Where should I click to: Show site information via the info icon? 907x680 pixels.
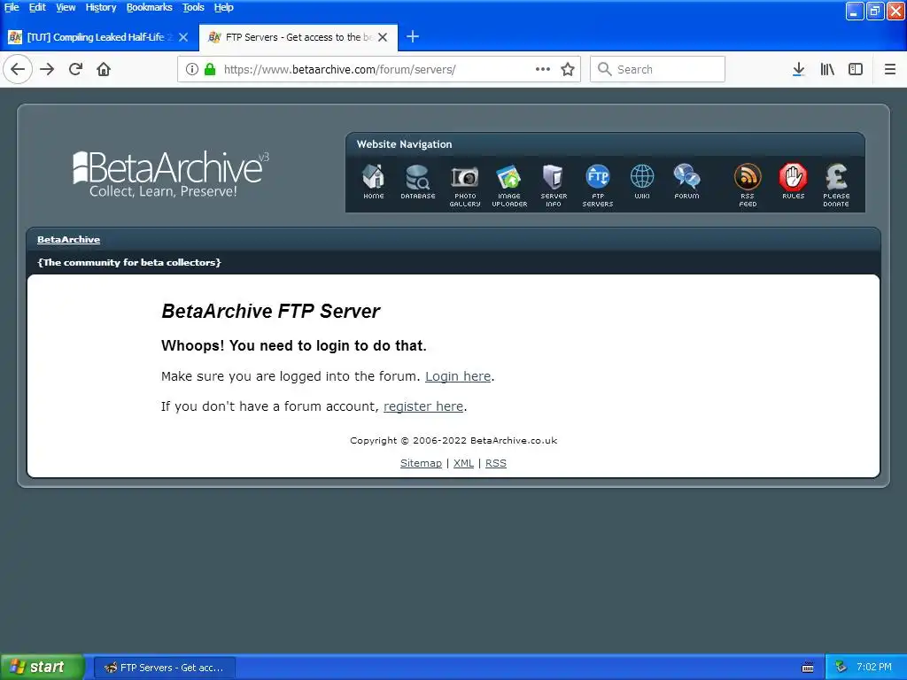(x=192, y=69)
